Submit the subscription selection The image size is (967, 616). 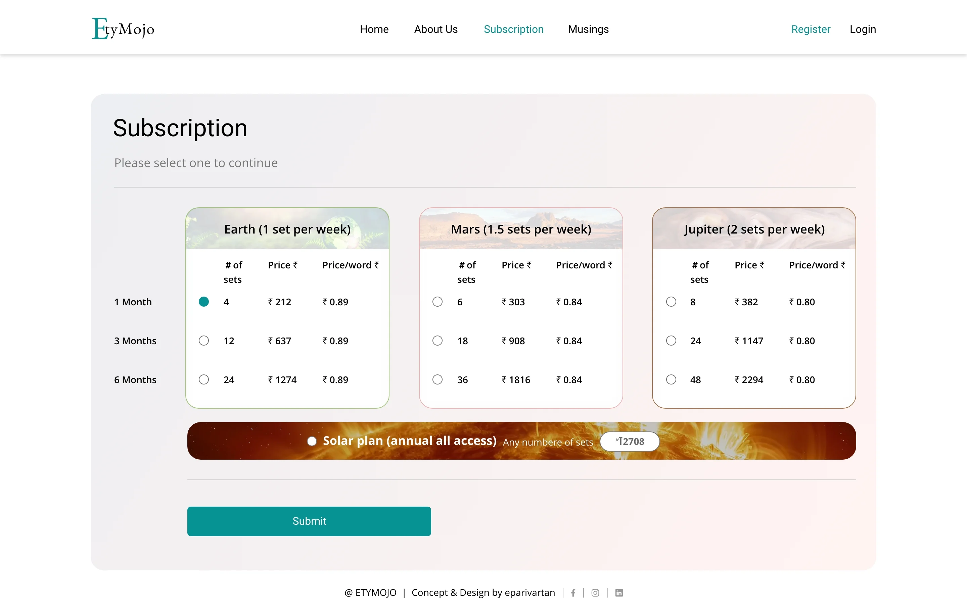[x=309, y=521]
